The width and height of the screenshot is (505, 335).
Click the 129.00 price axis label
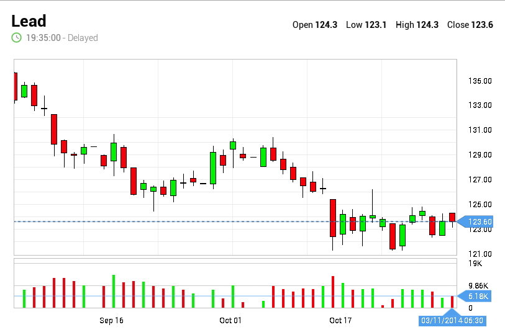(480, 155)
